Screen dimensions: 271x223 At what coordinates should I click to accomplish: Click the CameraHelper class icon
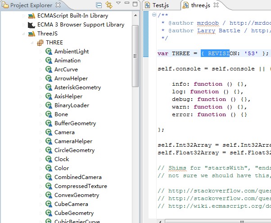pyautogui.click(x=49, y=141)
